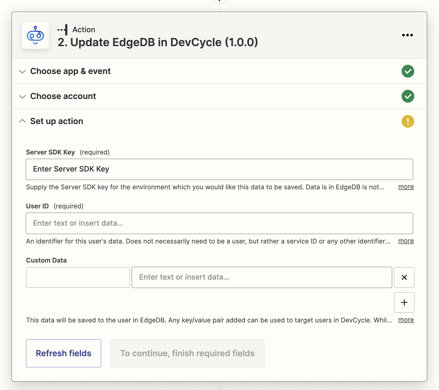Show more of the User ID description
The height and width of the screenshot is (390, 439).
pos(406,241)
